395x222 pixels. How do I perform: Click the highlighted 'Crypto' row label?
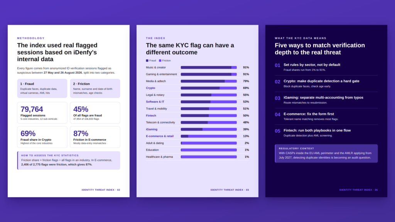point(150,88)
